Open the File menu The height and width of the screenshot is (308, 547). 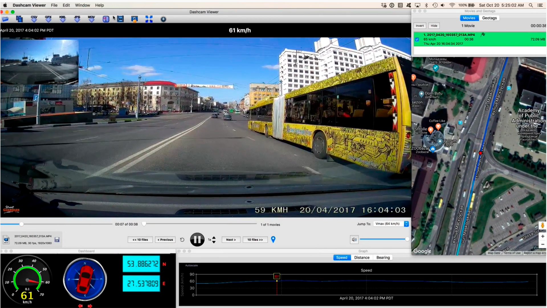54,5
